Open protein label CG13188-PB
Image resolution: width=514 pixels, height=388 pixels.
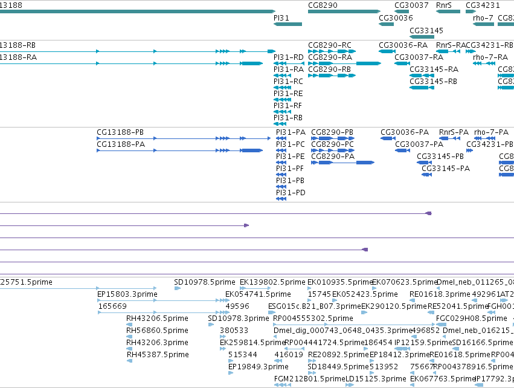(x=120, y=132)
